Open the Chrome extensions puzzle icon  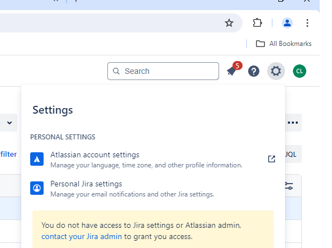pyautogui.click(x=257, y=23)
